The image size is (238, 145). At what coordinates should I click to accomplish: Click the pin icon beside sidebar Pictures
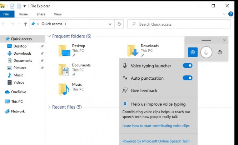pos(42,68)
